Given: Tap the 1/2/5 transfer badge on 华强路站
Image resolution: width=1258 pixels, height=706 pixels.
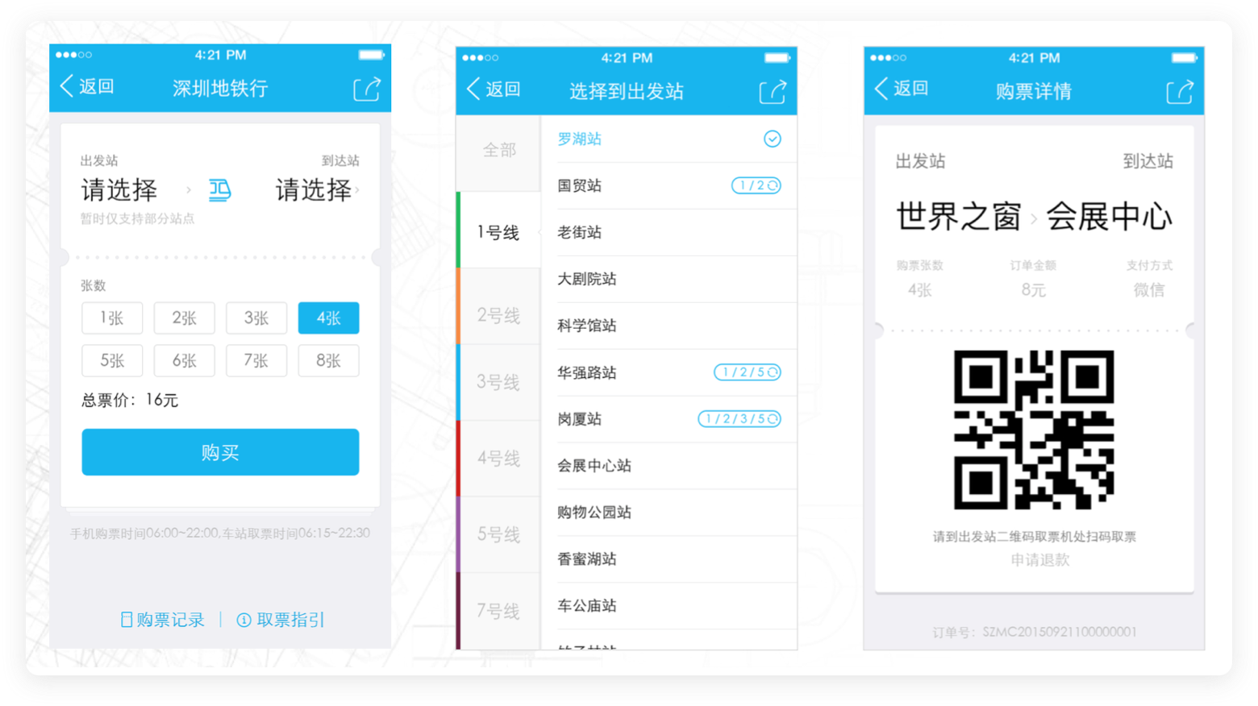Looking at the screenshot, I should (x=748, y=372).
